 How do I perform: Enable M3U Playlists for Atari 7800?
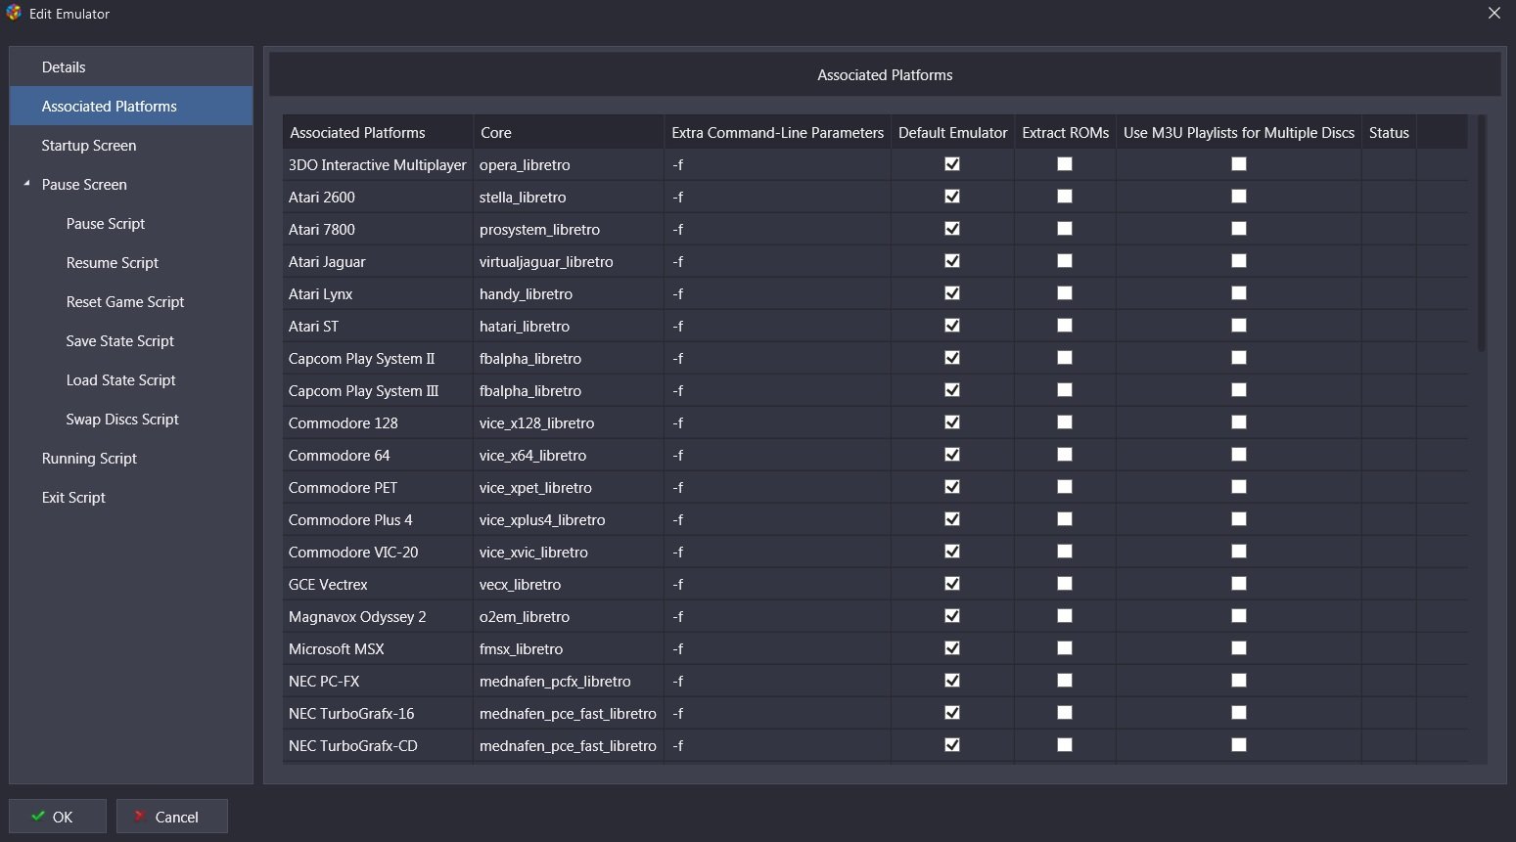click(1239, 229)
